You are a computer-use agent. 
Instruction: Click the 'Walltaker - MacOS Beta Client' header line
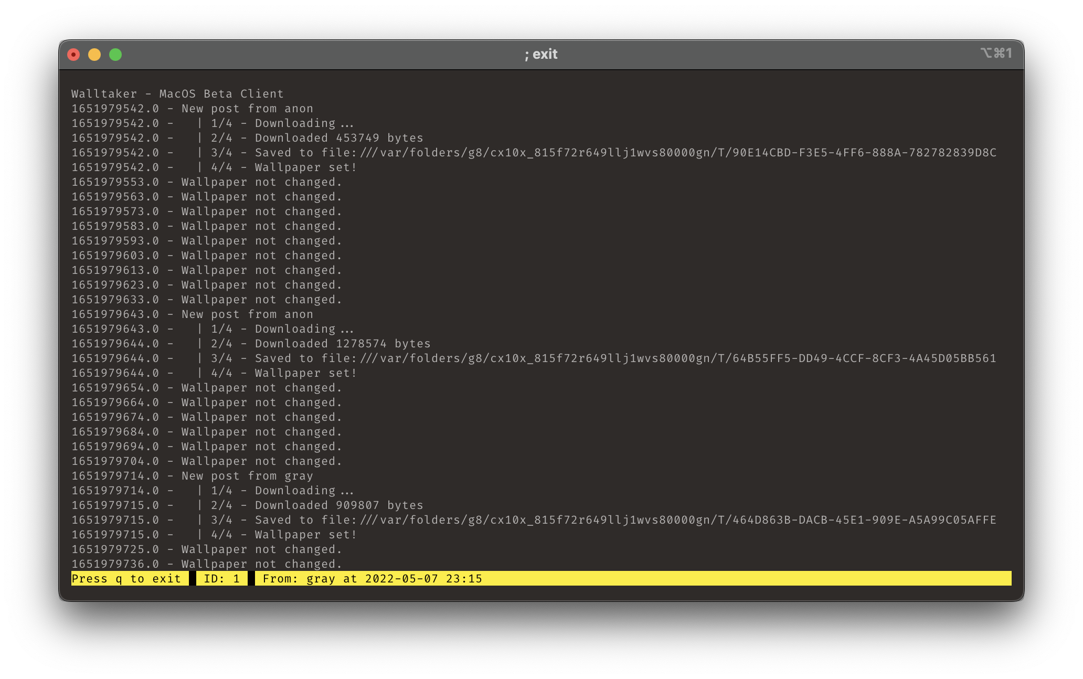coord(177,94)
